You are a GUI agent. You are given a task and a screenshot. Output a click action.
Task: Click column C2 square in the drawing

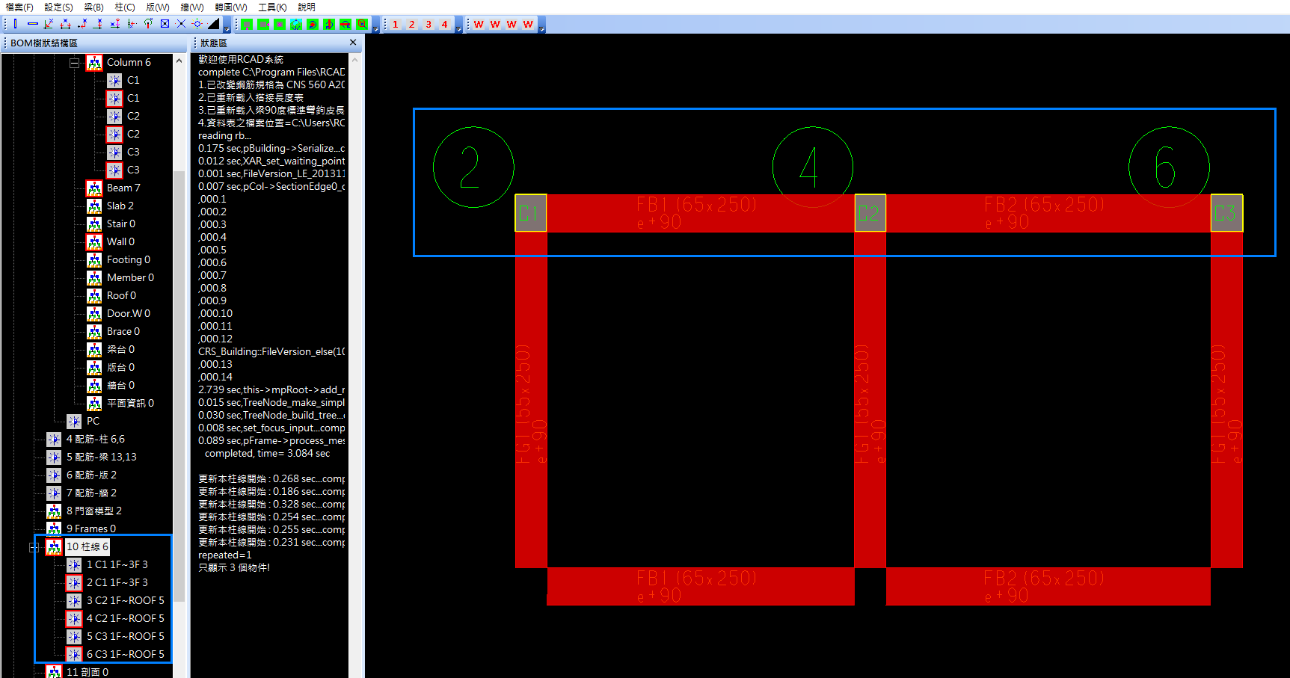tap(870, 213)
